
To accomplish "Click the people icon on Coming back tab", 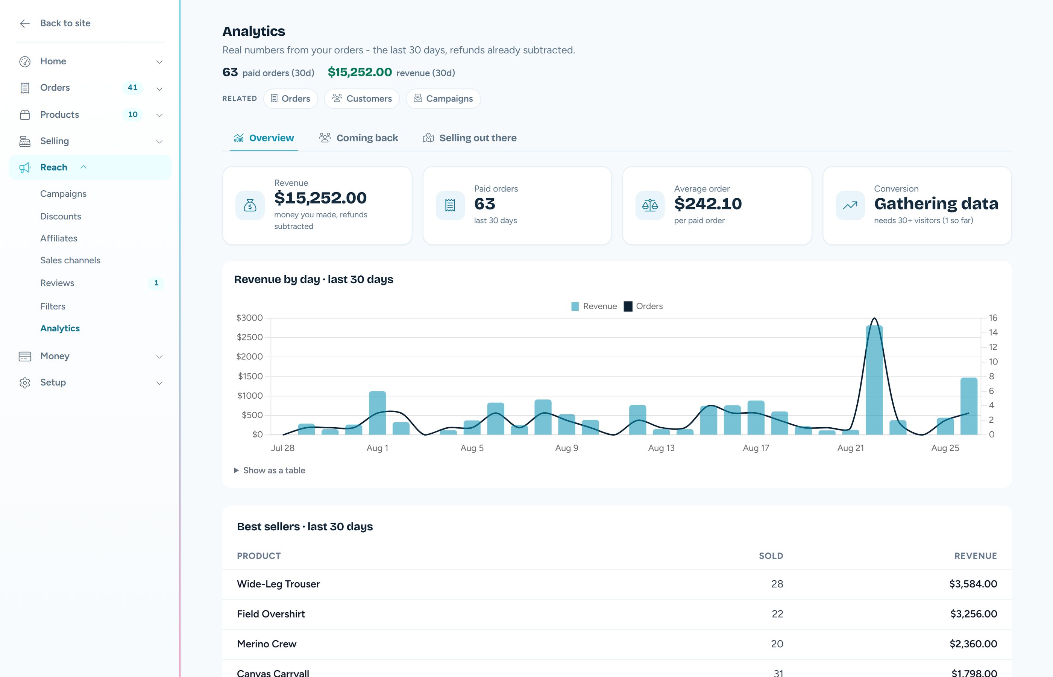I will (325, 138).
